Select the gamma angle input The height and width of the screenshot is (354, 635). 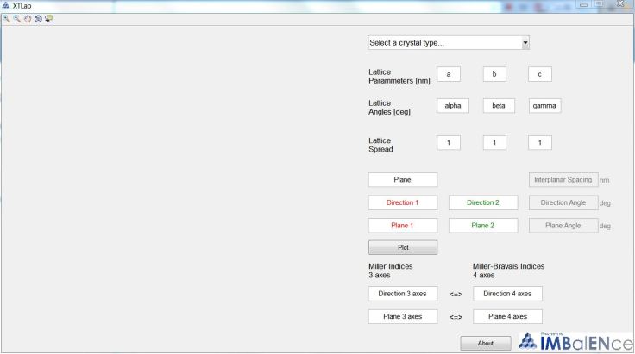click(x=544, y=106)
